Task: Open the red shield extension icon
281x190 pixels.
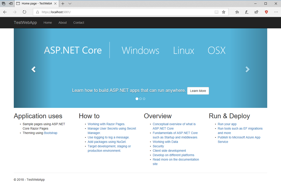Action: [266, 12]
